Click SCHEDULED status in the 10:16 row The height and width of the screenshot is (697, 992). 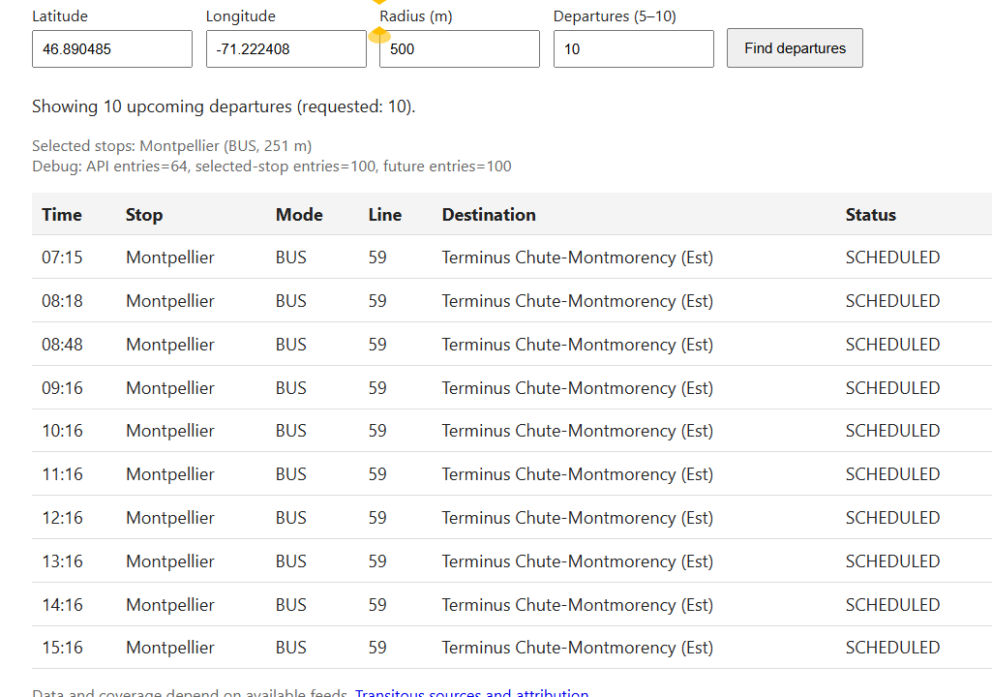892,431
